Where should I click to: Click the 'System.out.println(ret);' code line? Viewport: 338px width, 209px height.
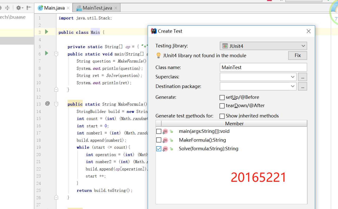click(x=104, y=83)
